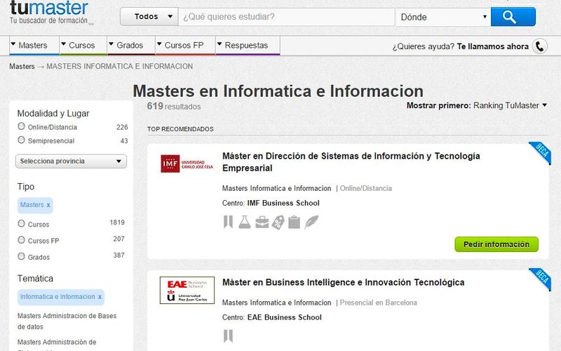Image resolution: width=561 pixels, height=351 pixels.
Task: Select the Grados type radio button
Action: (22, 256)
